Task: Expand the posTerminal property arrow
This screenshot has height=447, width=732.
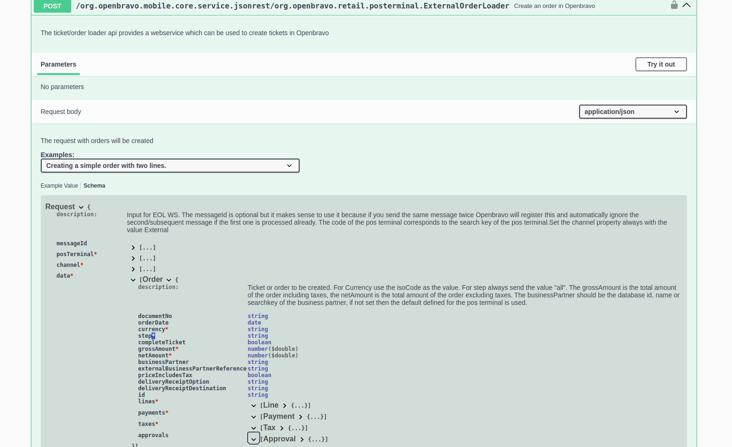Action: click(133, 258)
